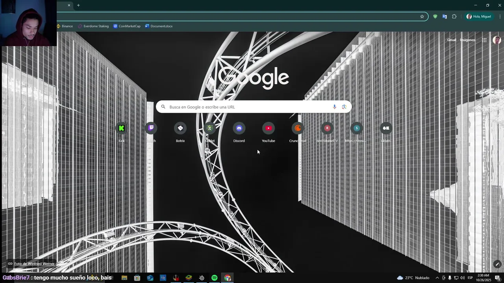This screenshot has width=504, height=283.
Task: Search by image with Google Lens
Action: pos(344,107)
